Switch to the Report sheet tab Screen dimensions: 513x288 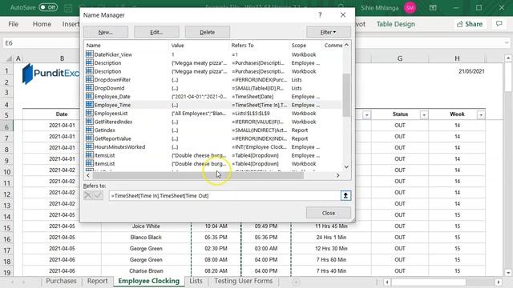pyautogui.click(x=97, y=281)
